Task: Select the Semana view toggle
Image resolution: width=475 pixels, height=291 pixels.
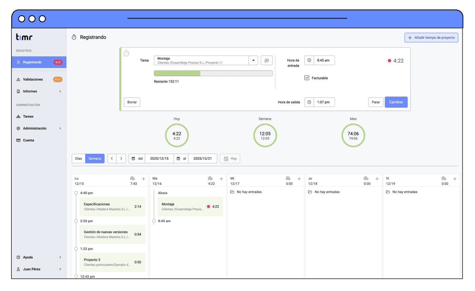Action: coord(95,158)
